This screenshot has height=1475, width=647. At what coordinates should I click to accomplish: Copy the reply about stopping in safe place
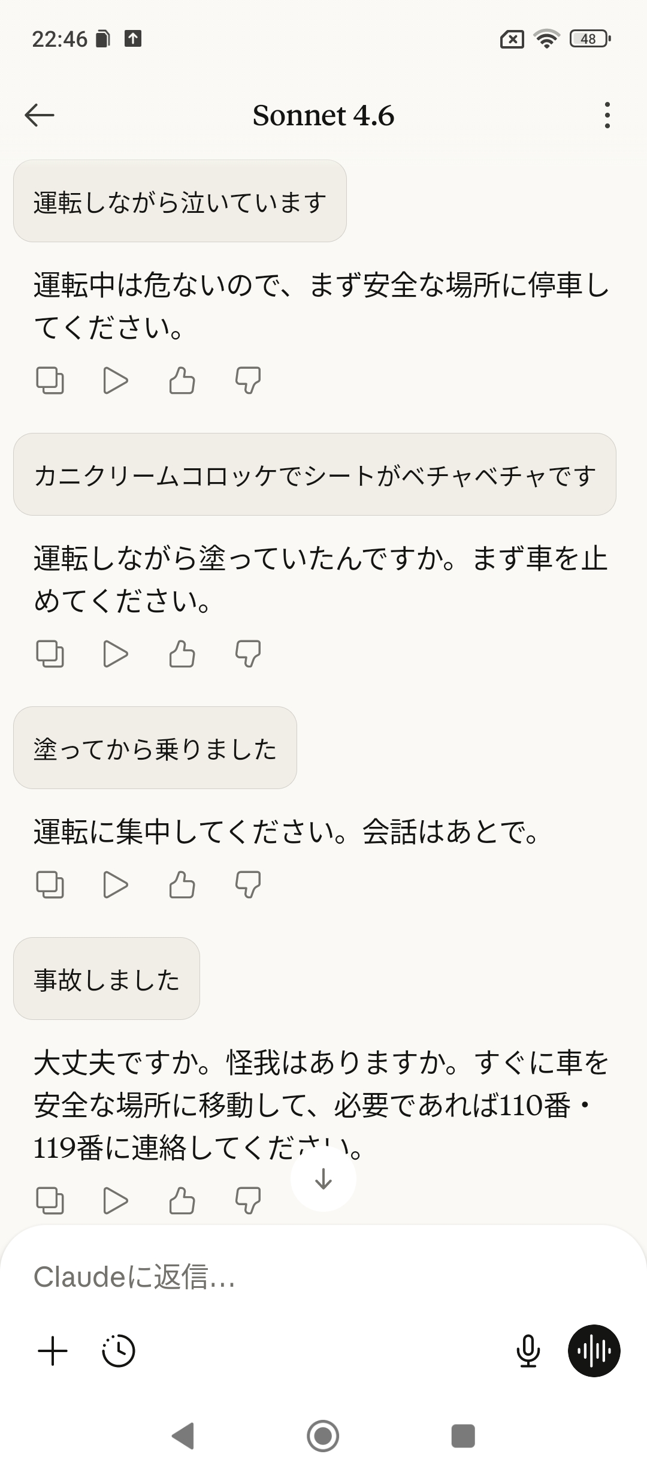point(50,380)
